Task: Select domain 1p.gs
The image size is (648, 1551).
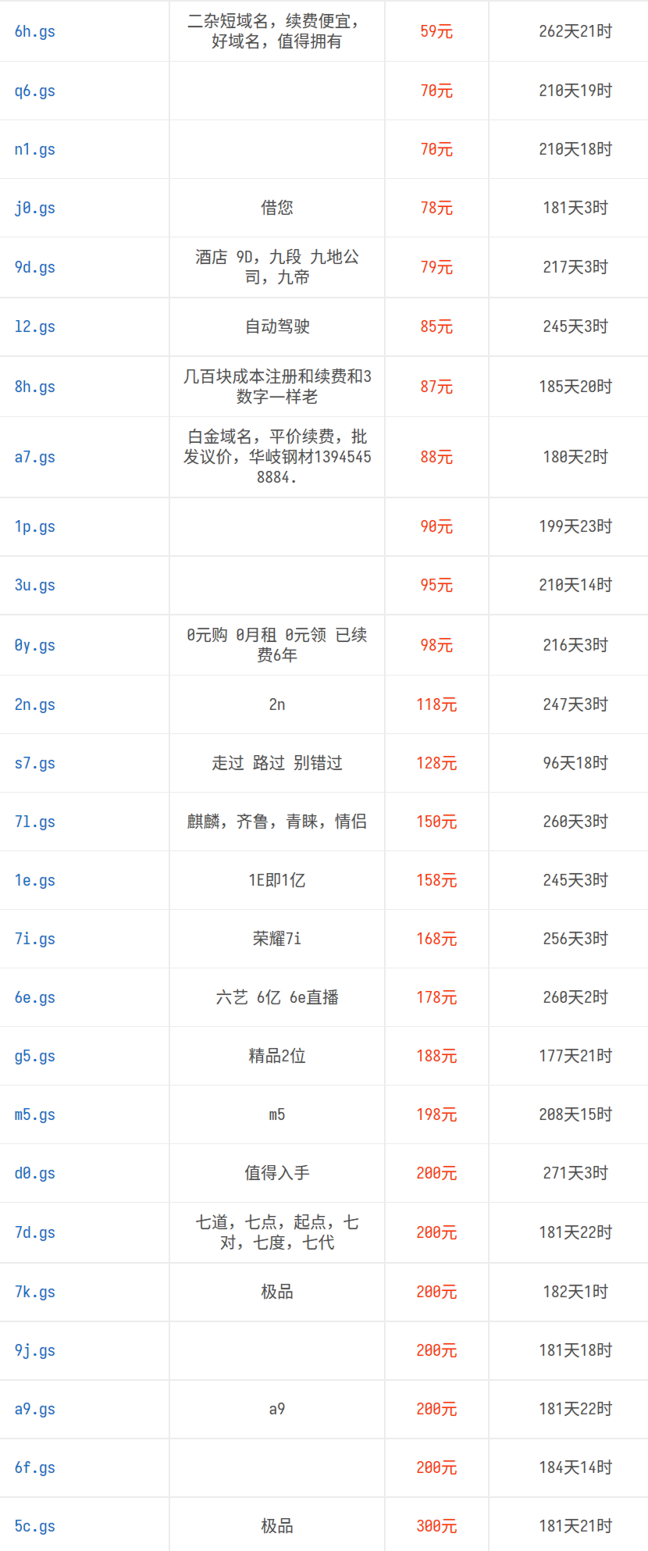Action: pos(35,526)
